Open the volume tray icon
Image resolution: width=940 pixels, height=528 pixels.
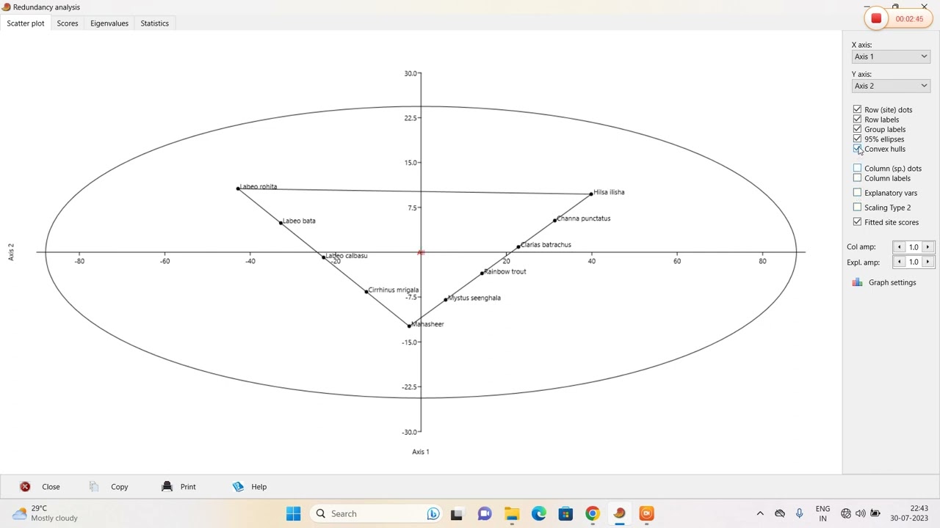coord(860,514)
